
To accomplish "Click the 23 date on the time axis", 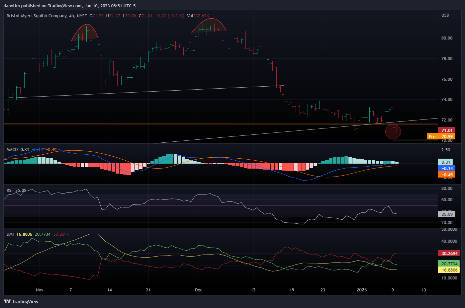I will pyautogui.click(x=323, y=290).
